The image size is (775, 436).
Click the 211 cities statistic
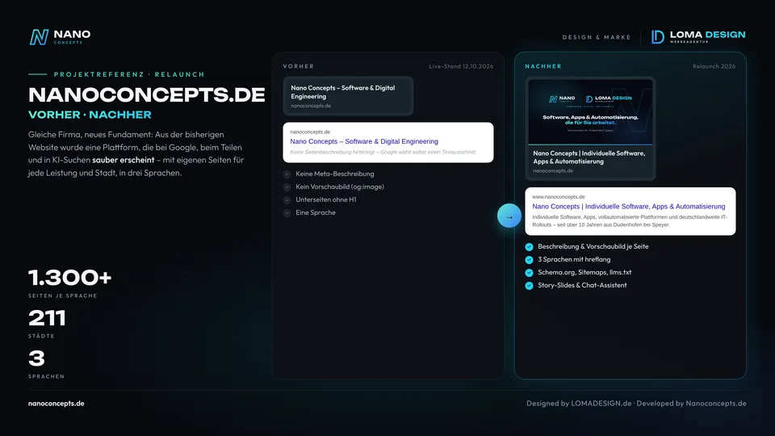coord(47,318)
